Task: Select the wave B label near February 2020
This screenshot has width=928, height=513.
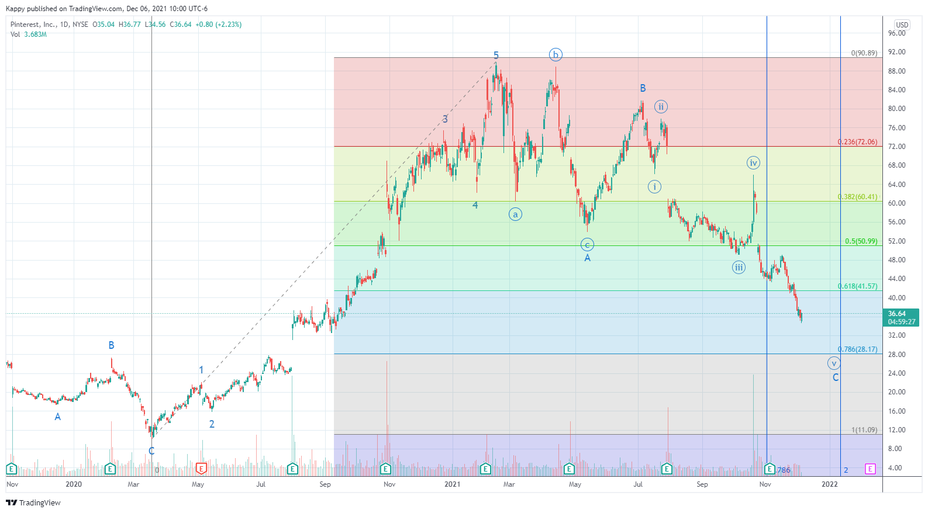Action: [x=111, y=345]
